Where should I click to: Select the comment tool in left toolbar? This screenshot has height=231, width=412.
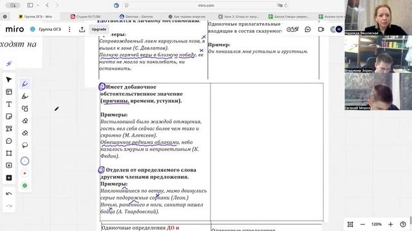point(9,141)
